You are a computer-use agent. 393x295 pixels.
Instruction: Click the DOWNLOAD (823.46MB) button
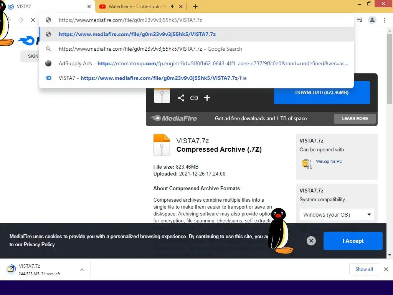[322, 92]
